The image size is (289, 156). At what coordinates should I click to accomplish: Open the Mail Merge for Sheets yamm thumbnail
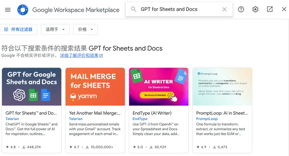(95, 86)
